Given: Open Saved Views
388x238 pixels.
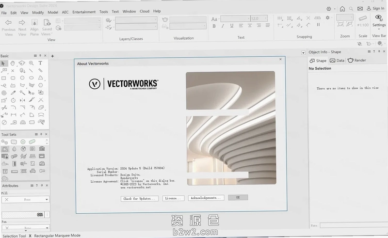Looking at the screenshot, I should 47,27.
